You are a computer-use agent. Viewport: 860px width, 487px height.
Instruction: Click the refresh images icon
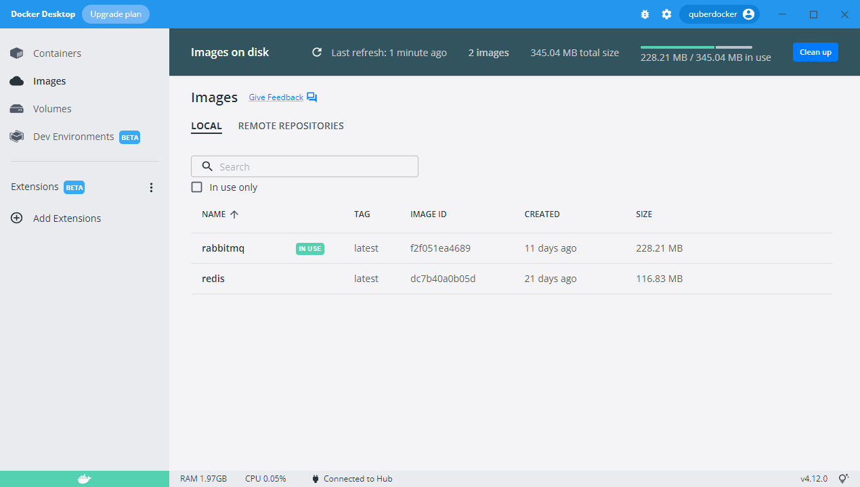316,53
